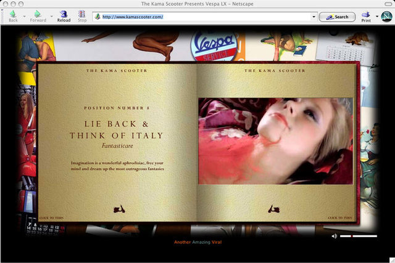Click the scooter icon on right page
The width and height of the screenshot is (395, 263).
(273, 209)
